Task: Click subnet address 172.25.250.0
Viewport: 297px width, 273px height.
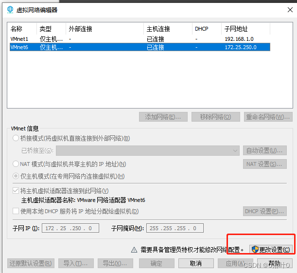Action: [241, 47]
